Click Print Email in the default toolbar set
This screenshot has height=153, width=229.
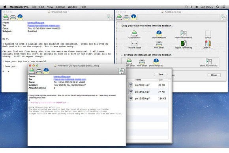(x=142, y=63)
